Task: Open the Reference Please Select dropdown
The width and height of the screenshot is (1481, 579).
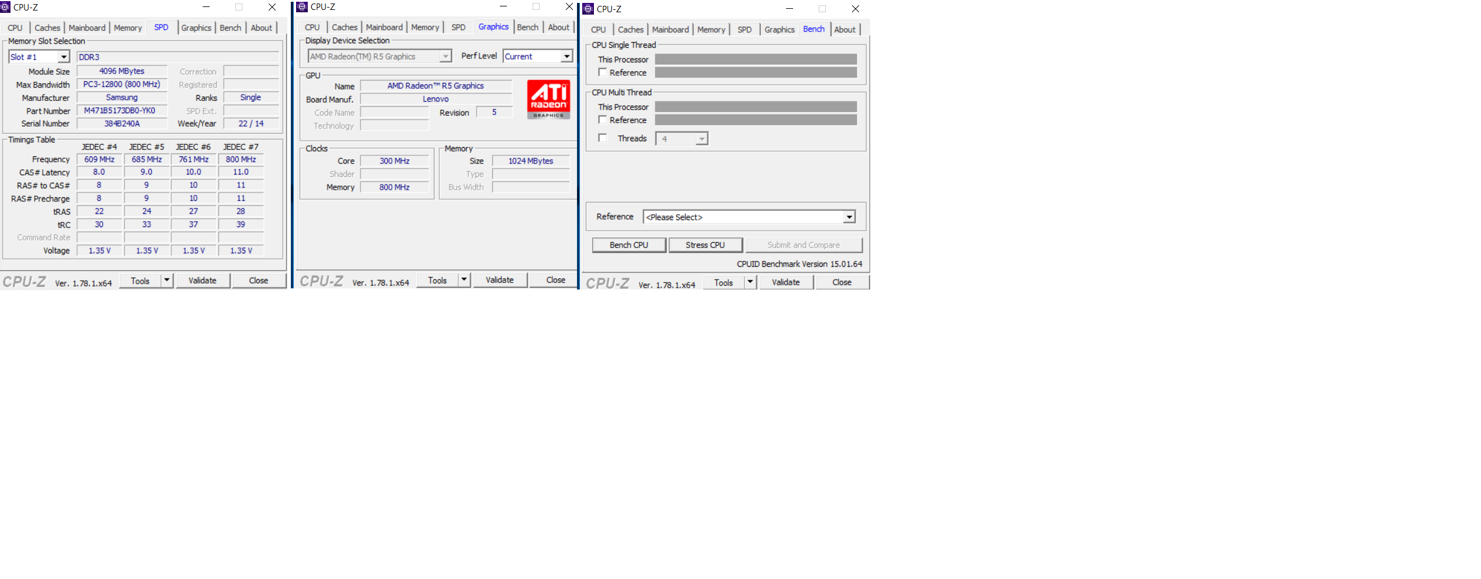Action: point(850,217)
